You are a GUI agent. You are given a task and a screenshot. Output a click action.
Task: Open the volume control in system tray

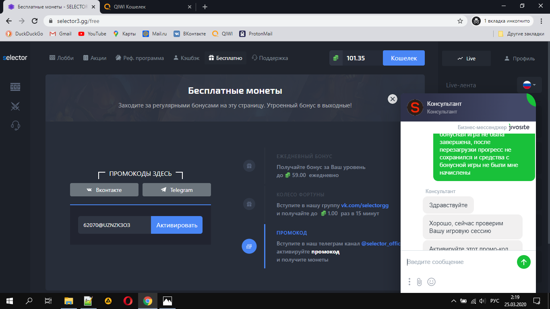click(482, 301)
